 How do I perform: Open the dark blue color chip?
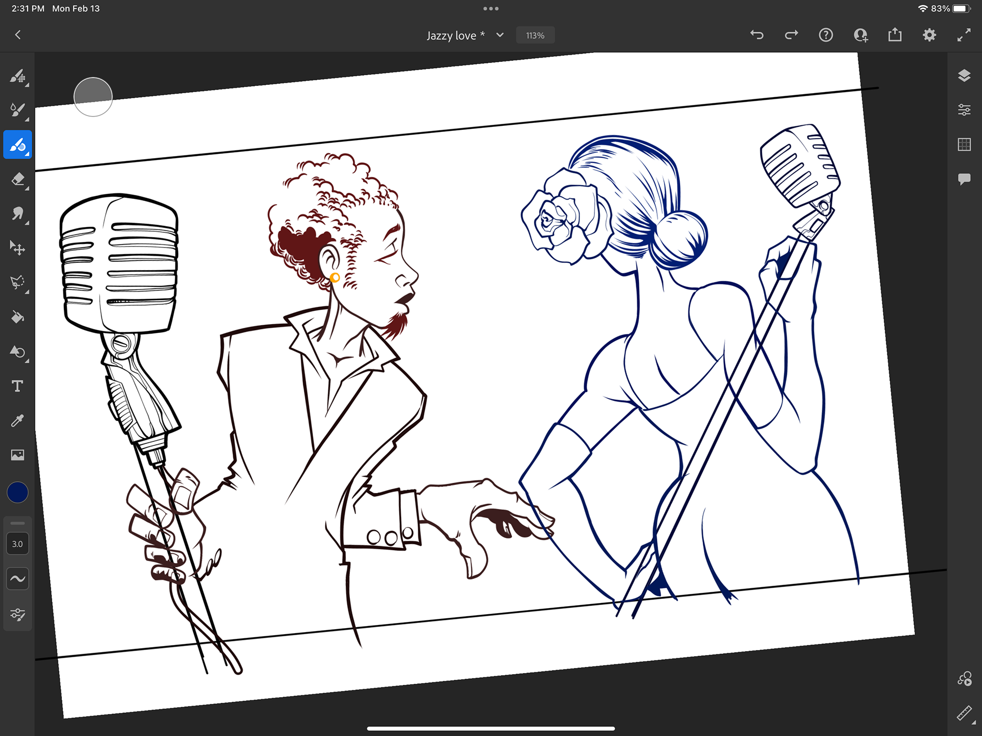pyautogui.click(x=17, y=493)
